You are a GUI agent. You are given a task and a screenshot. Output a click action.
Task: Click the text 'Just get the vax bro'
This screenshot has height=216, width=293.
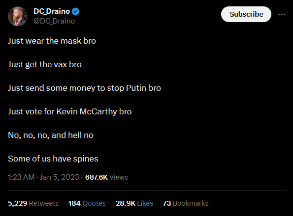45,64
